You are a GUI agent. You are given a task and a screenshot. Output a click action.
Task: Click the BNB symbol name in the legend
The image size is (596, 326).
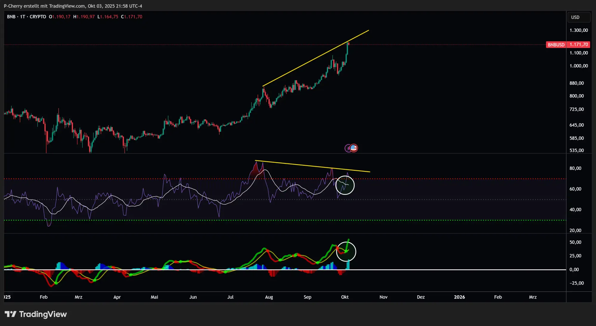[11, 17]
